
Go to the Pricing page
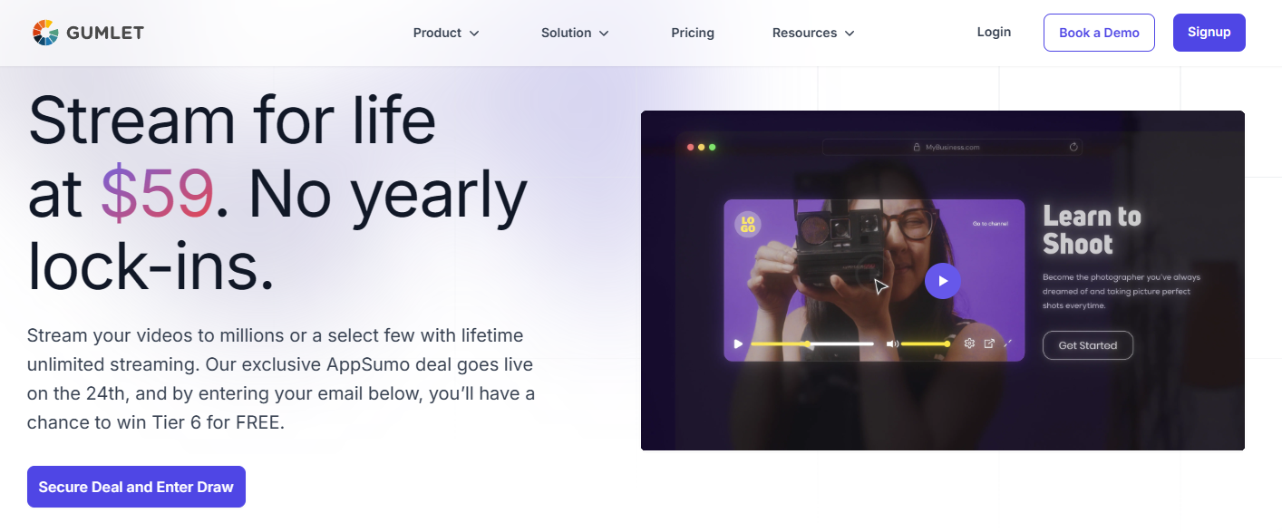tap(693, 33)
